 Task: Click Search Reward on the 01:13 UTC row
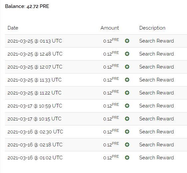pos(157,41)
